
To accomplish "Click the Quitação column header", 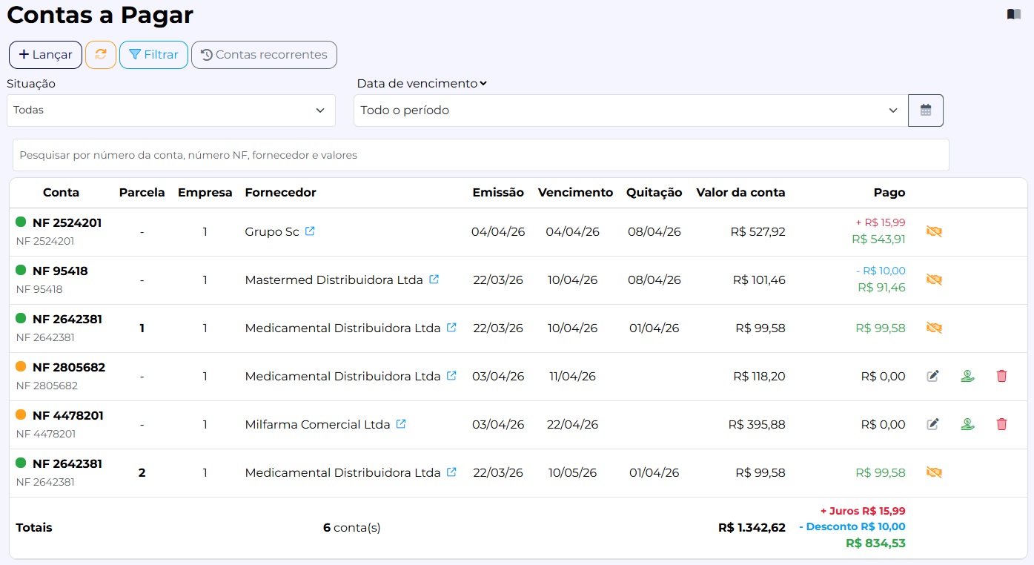I will 654,193.
